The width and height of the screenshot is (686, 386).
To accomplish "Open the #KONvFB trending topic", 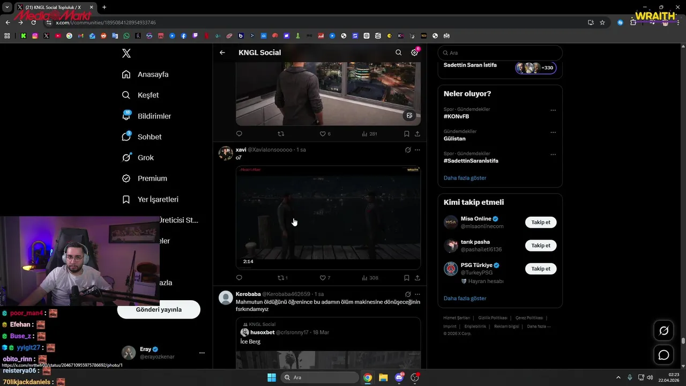I will [456, 116].
